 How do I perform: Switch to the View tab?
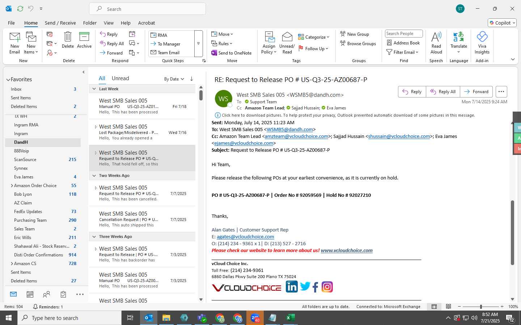pos(109,23)
